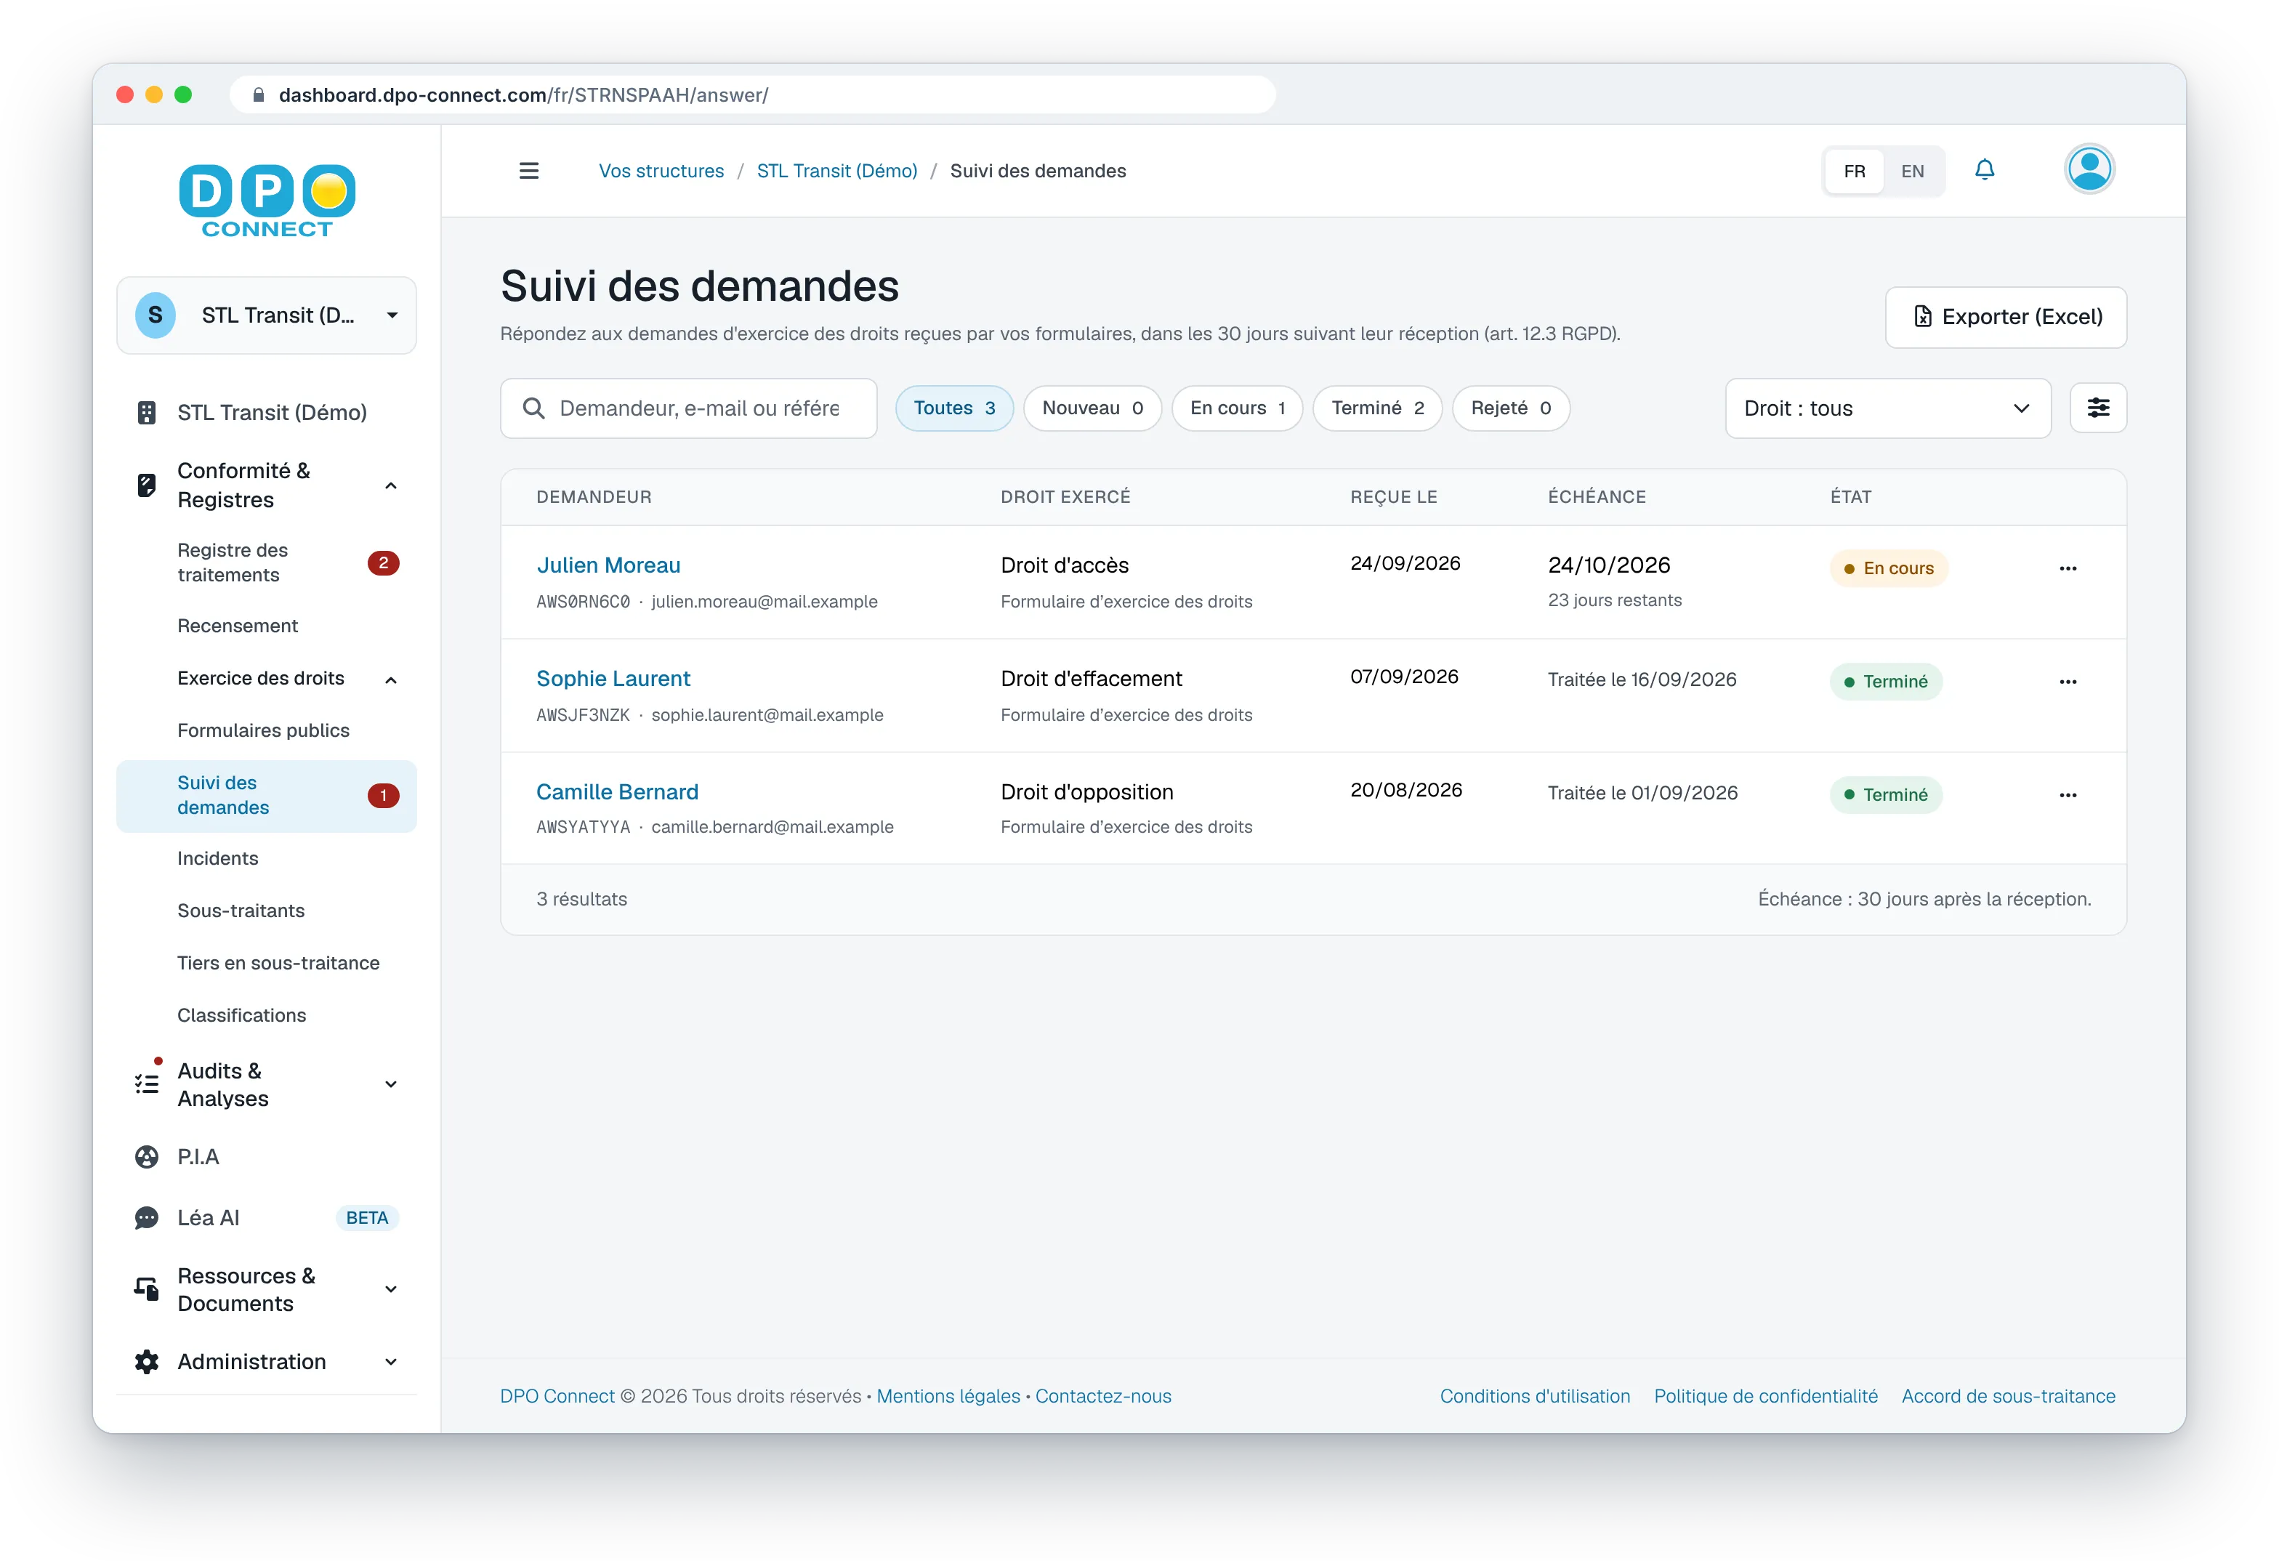Click Exporter (Excel) button
Viewport: 2279px width, 1561px height.
coord(2006,317)
